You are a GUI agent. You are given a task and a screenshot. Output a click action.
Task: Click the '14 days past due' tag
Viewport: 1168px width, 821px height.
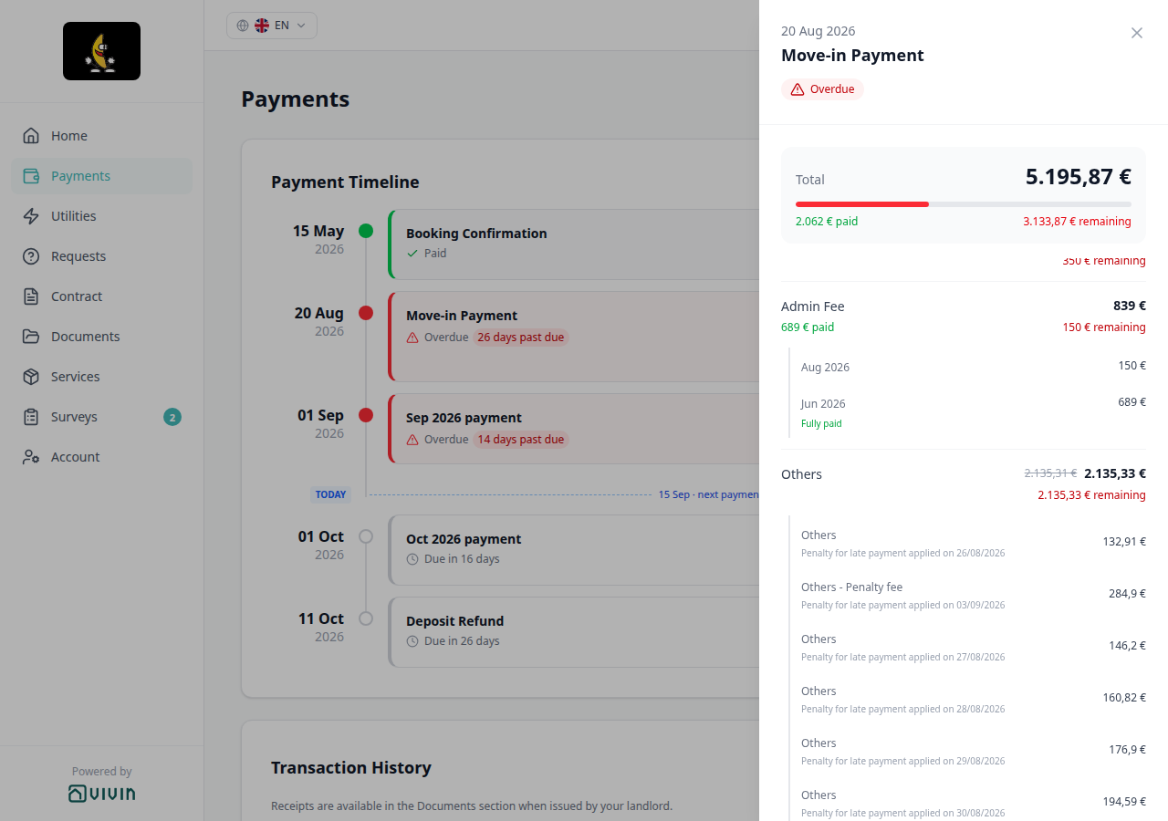point(521,440)
